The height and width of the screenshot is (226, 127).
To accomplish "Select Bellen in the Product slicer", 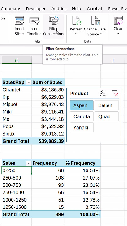I will point(107,105).
